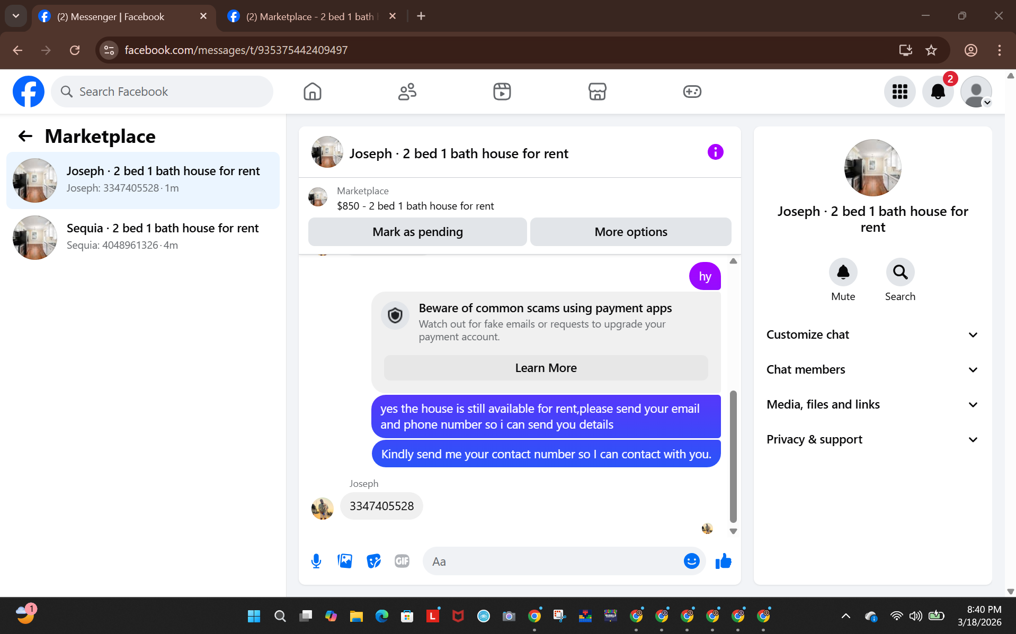Reload the page
Screen dimensions: 1016x634
pyautogui.click(x=75, y=50)
